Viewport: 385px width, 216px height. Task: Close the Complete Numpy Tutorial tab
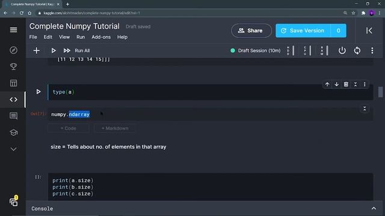coord(58,4)
